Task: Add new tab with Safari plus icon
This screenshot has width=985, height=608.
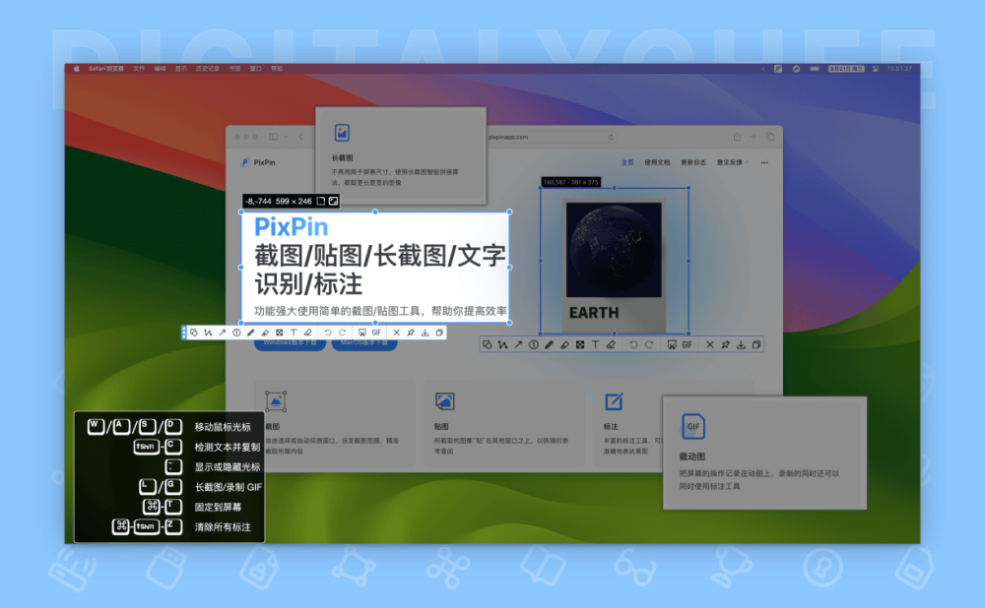Action: click(x=754, y=136)
